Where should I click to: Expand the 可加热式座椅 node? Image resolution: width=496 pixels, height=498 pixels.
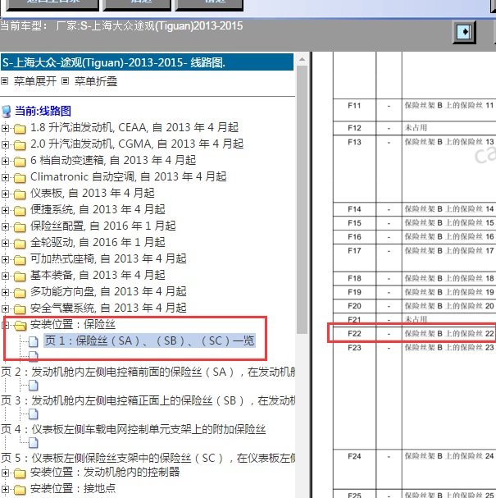[5, 259]
